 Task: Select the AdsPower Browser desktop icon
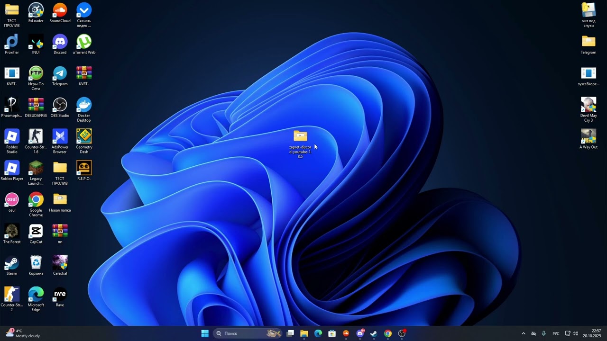(x=60, y=141)
